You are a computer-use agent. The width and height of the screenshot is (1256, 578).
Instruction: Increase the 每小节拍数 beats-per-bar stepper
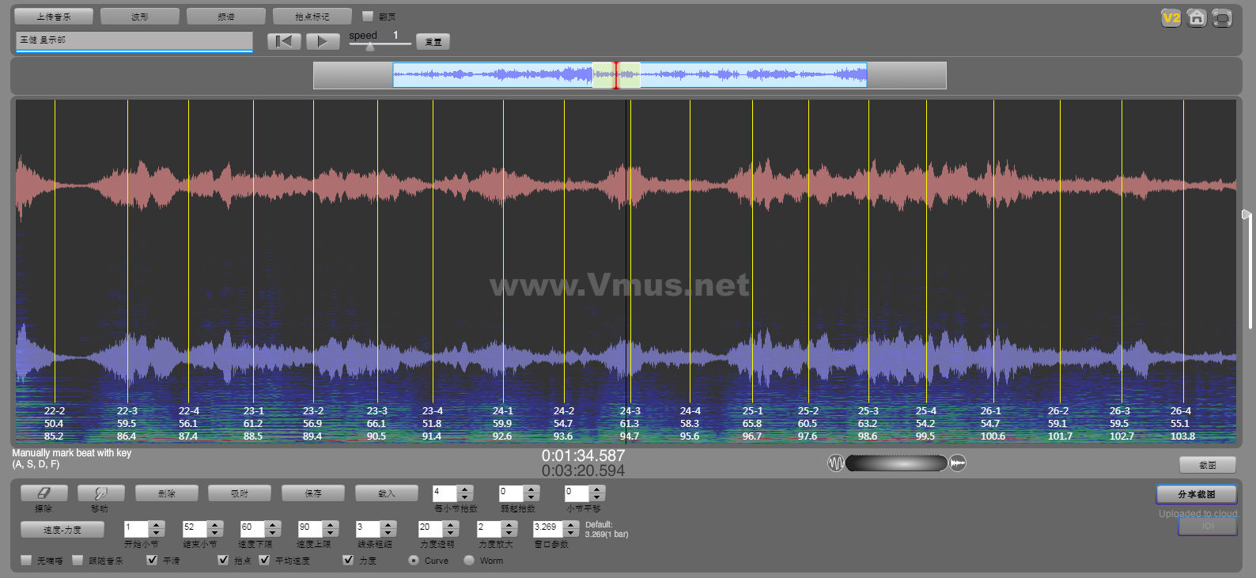click(x=465, y=489)
